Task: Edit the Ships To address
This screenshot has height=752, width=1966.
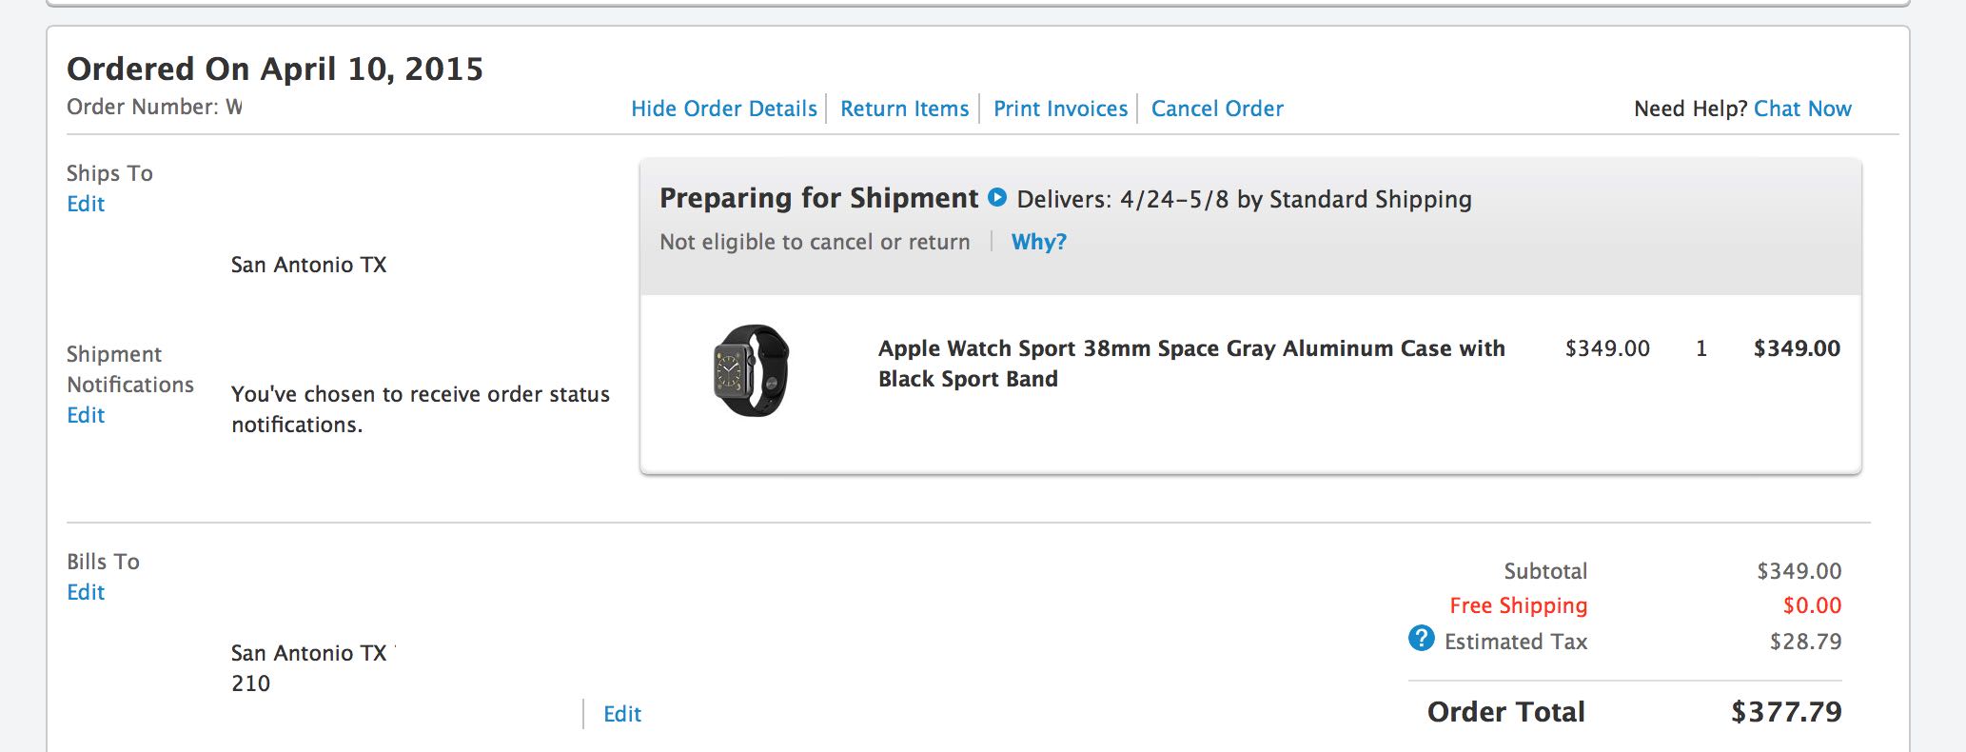Action: (86, 204)
